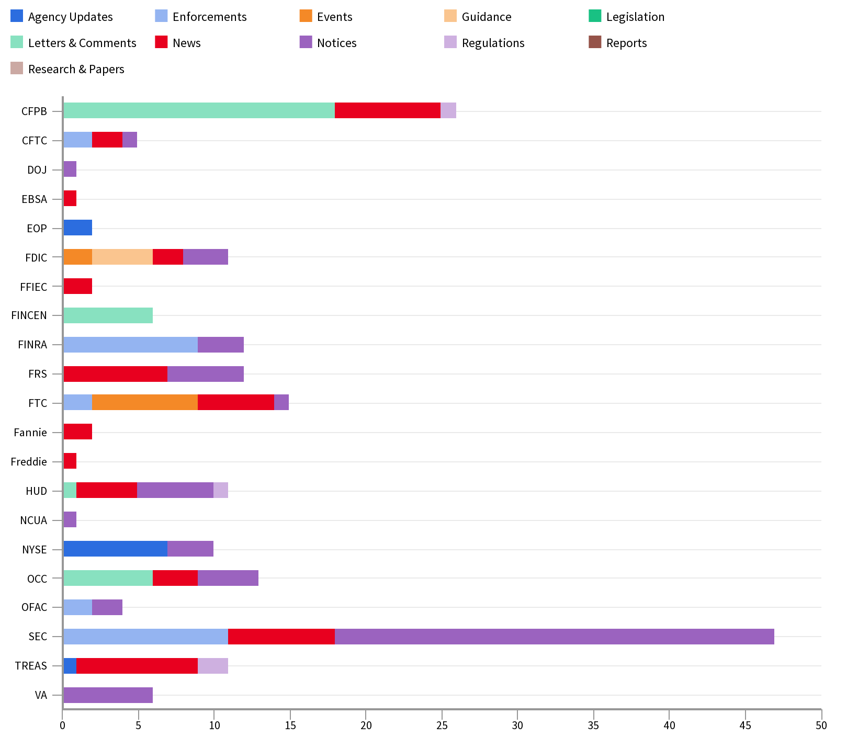Screen dimensions: 858x748
Task: Click the FTC Events bar segment
Action: pos(144,403)
